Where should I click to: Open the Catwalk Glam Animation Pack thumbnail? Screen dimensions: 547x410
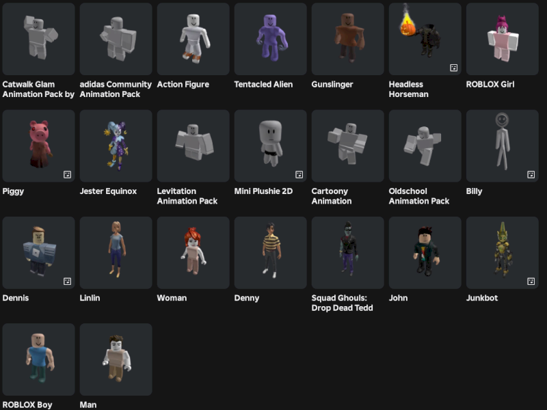pyautogui.click(x=38, y=39)
